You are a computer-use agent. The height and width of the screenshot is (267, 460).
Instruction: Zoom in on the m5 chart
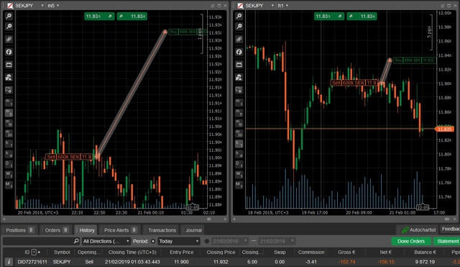tap(9, 16)
